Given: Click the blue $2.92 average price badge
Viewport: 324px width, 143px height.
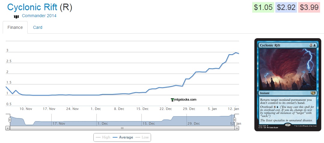Looking at the screenshot, I should click(x=286, y=8).
